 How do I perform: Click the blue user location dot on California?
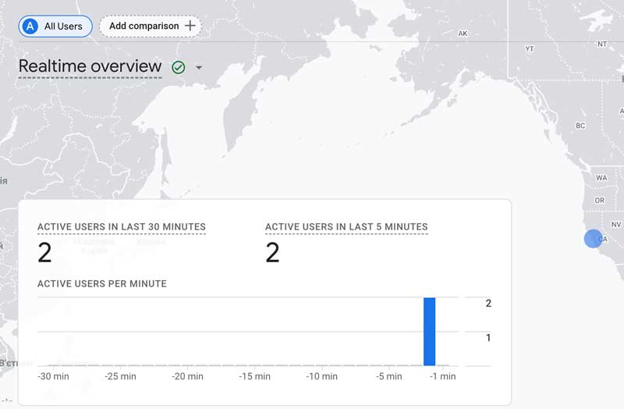coord(594,239)
